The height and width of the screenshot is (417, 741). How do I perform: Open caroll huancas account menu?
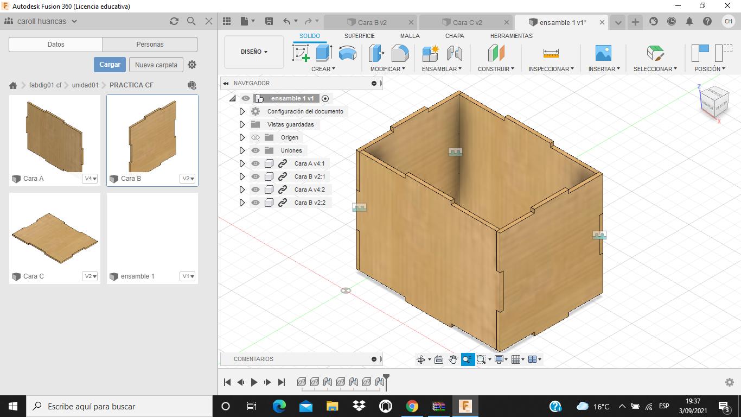coord(41,21)
